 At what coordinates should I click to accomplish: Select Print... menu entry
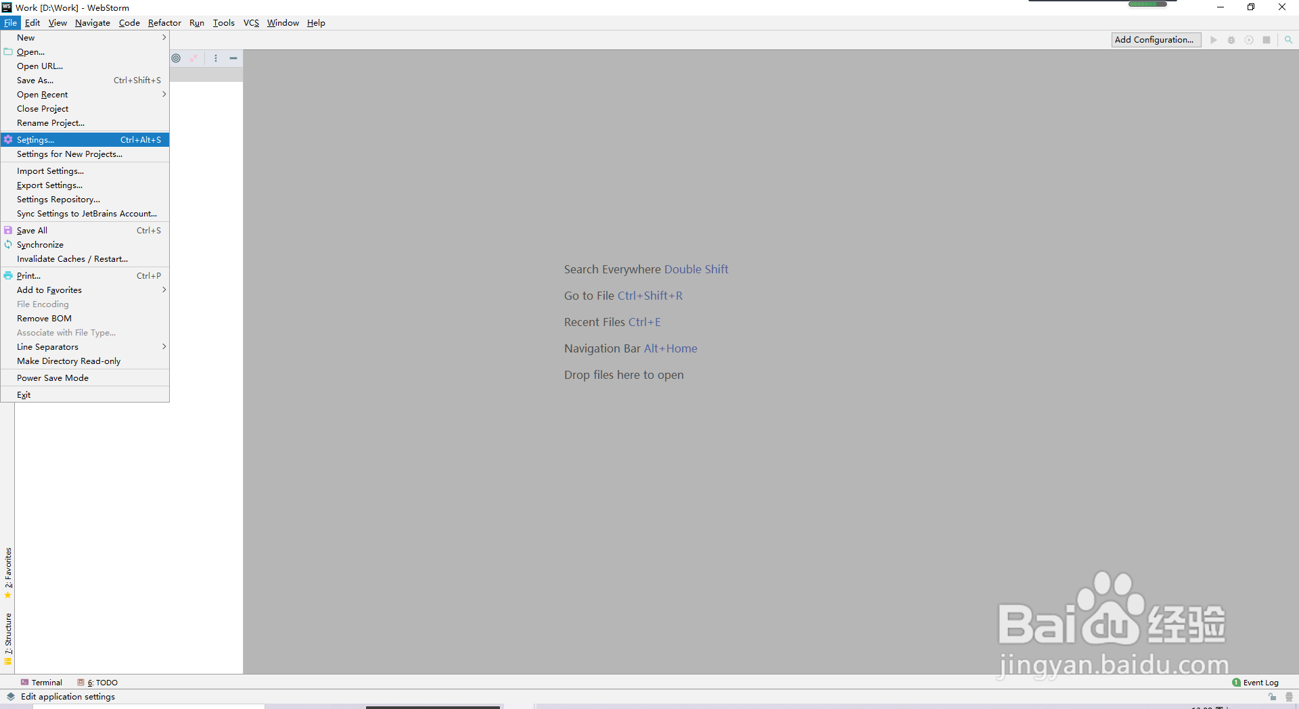[x=85, y=276]
